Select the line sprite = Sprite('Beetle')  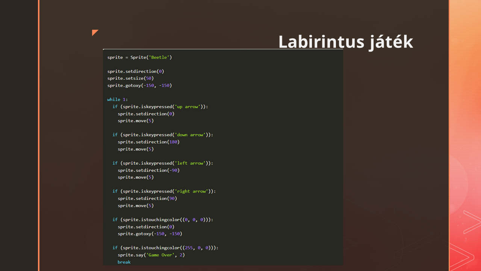click(x=139, y=57)
